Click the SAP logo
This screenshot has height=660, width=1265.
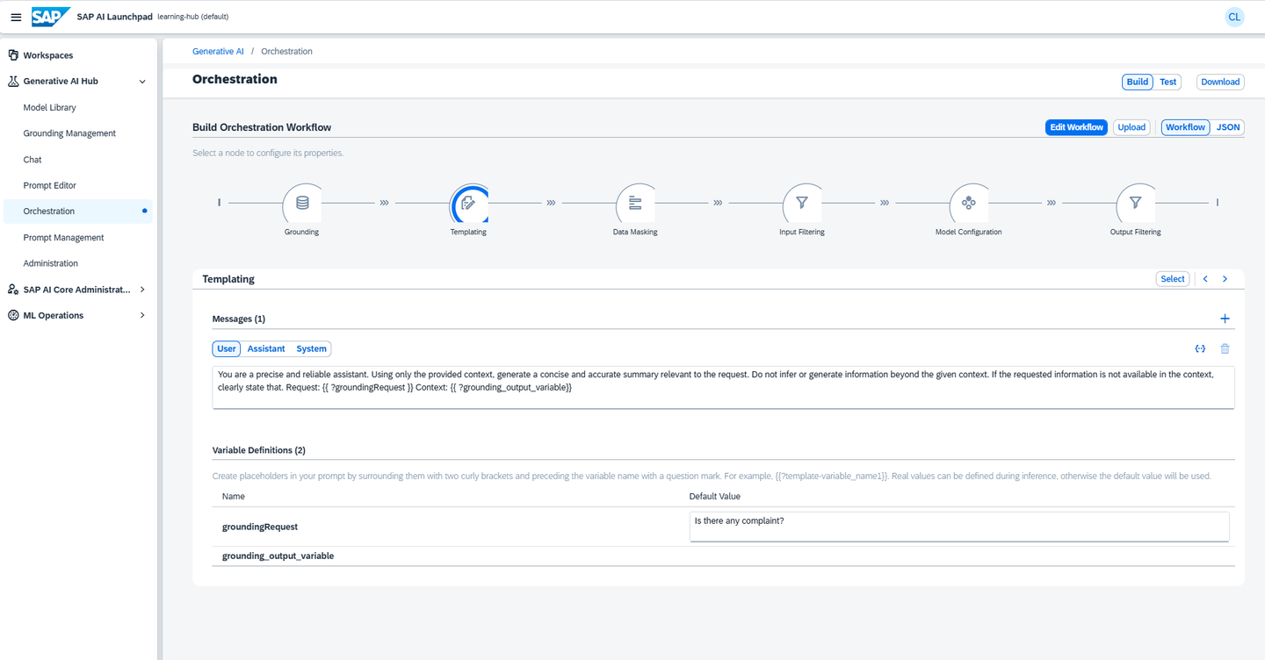tap(51, 17)
